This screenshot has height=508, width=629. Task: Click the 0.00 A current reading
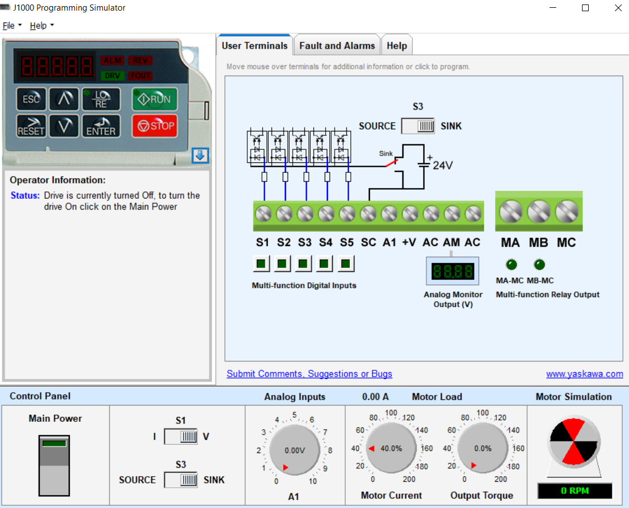[x=375, y=397]
